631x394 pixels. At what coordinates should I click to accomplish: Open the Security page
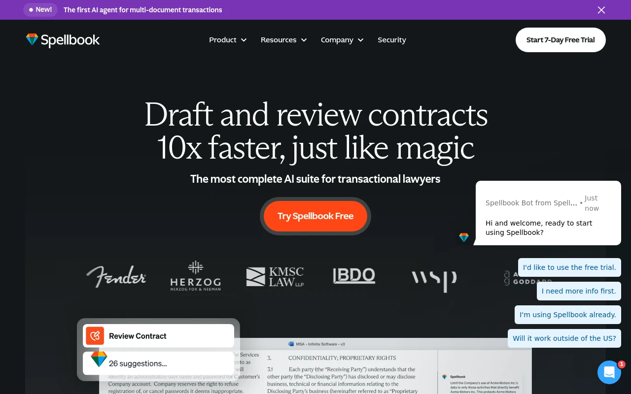[391, 40]
